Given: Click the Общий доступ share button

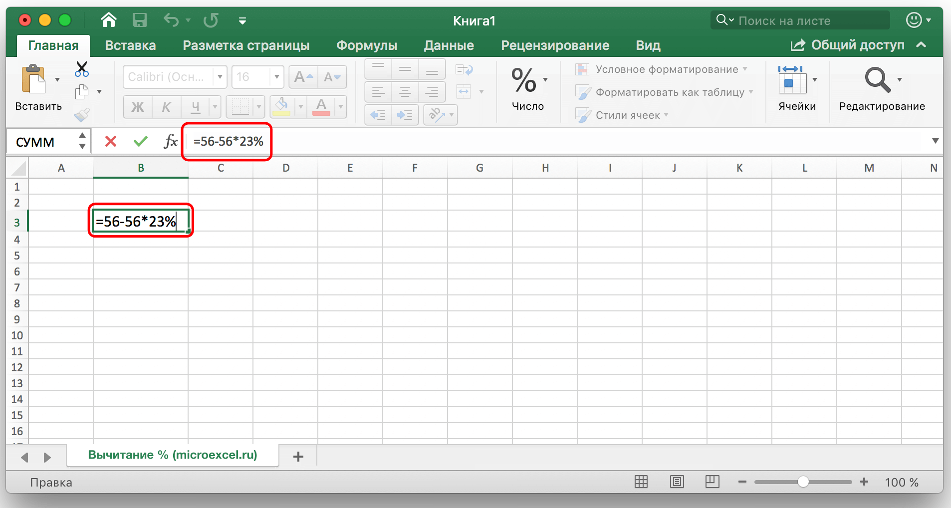Looking at the screenshot, I should click(848, 45).
